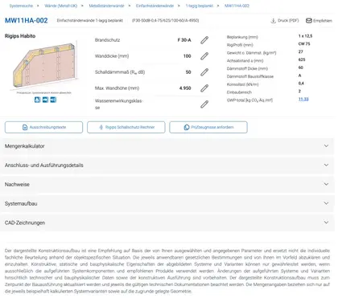338x298 pixels.
Task: Click Empfehlen link
Action: coord(319,21)
